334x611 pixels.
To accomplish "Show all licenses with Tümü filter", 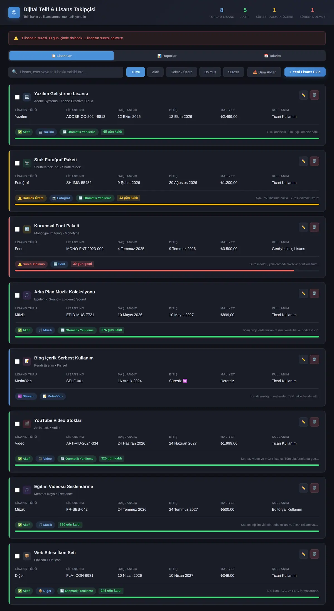I will [x=136, y=72].
